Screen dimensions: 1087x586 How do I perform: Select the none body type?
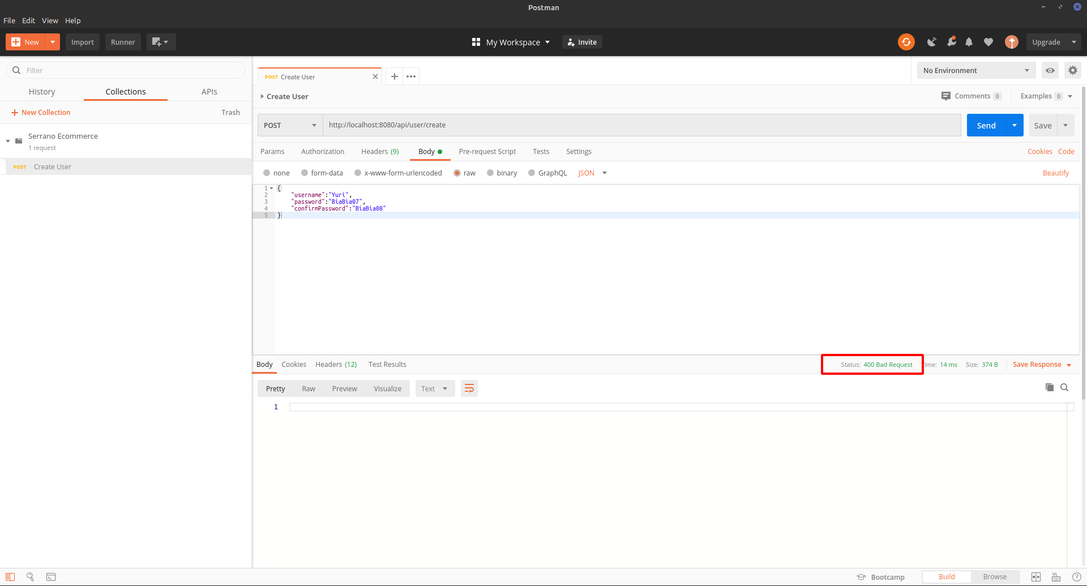pyautogui.click(x=267, y=173)
